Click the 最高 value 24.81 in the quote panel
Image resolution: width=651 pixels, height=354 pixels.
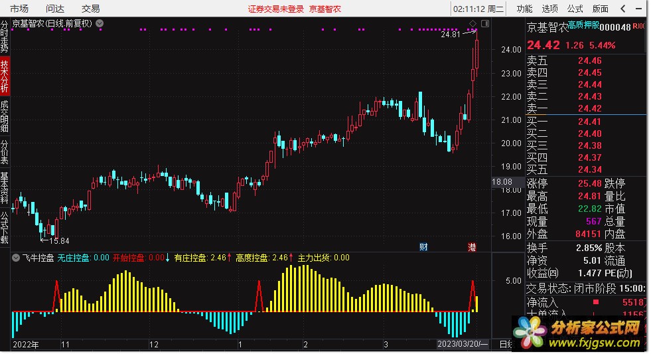pyautogui.click(x=589, y=196)
